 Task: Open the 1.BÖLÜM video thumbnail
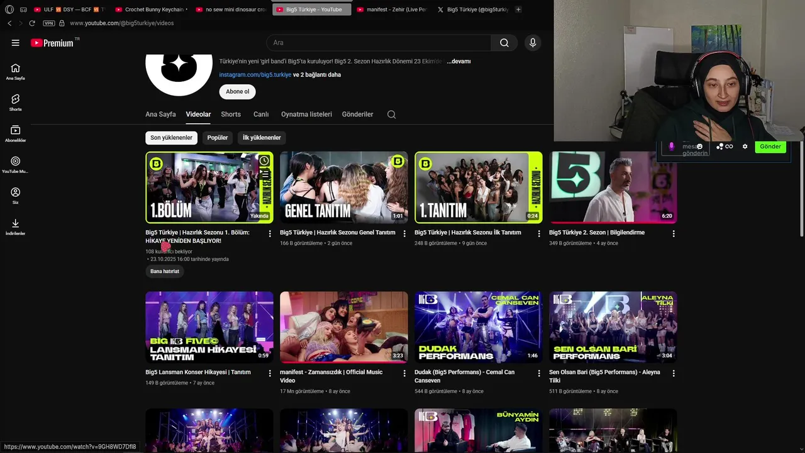[209, 187]
